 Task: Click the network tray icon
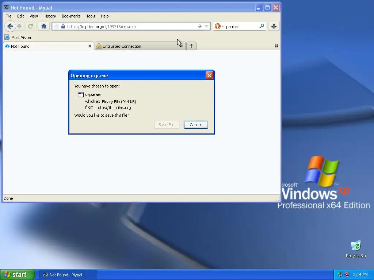[x=340, y=275]
